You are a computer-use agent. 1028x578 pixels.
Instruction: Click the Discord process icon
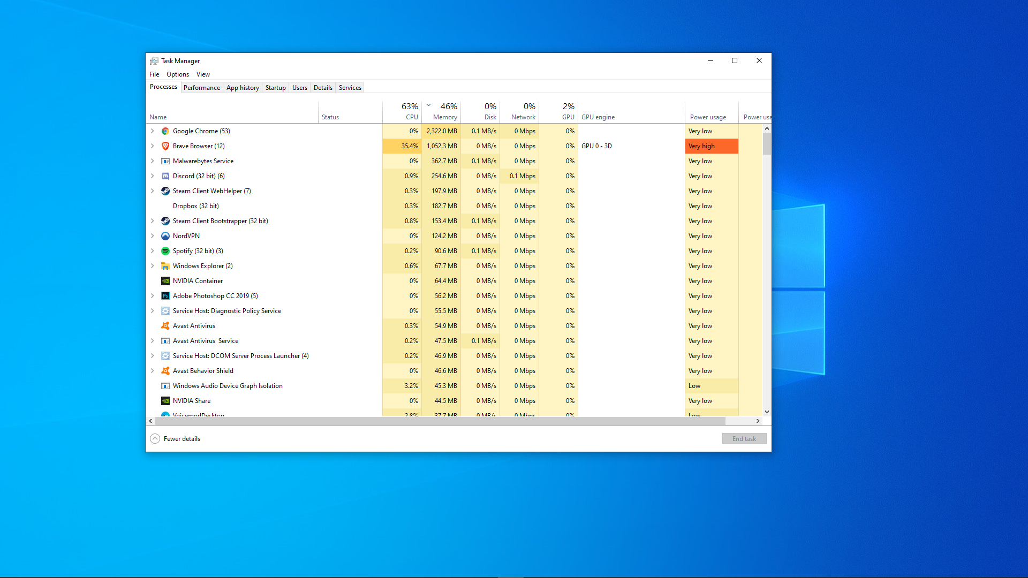(165, 176)
